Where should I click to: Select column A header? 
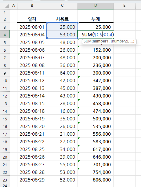[x=13, y=5]
